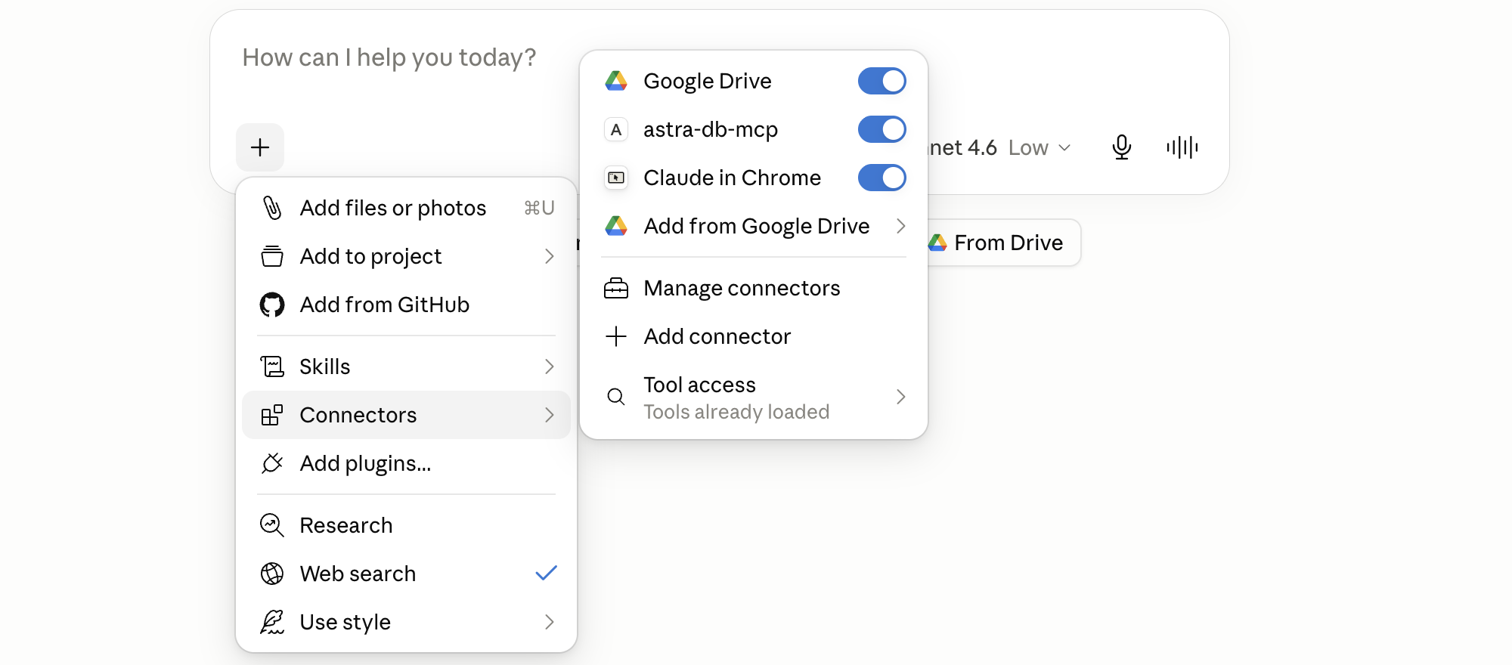Start voice dictation with the microphone
The height and width of the screenshot is (665, 1512).
point(1122,147)
